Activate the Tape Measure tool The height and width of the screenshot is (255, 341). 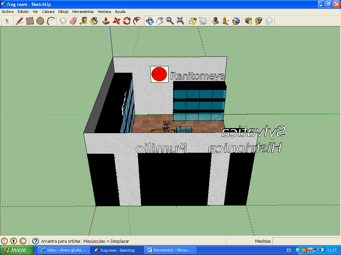[84, 21]
